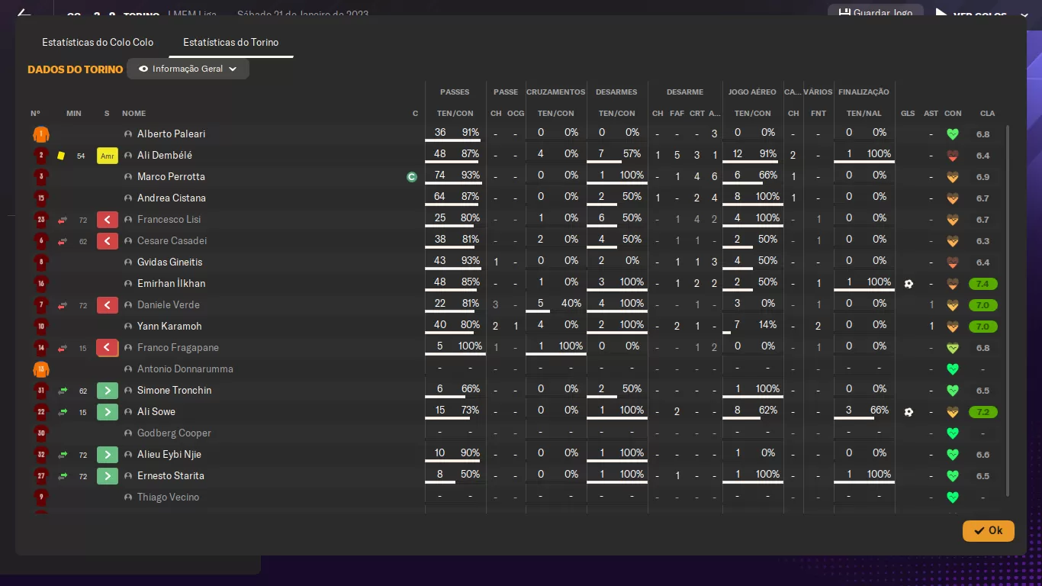Sort by AST assists column header
The image size is (1042, 586).
(931, 113)
